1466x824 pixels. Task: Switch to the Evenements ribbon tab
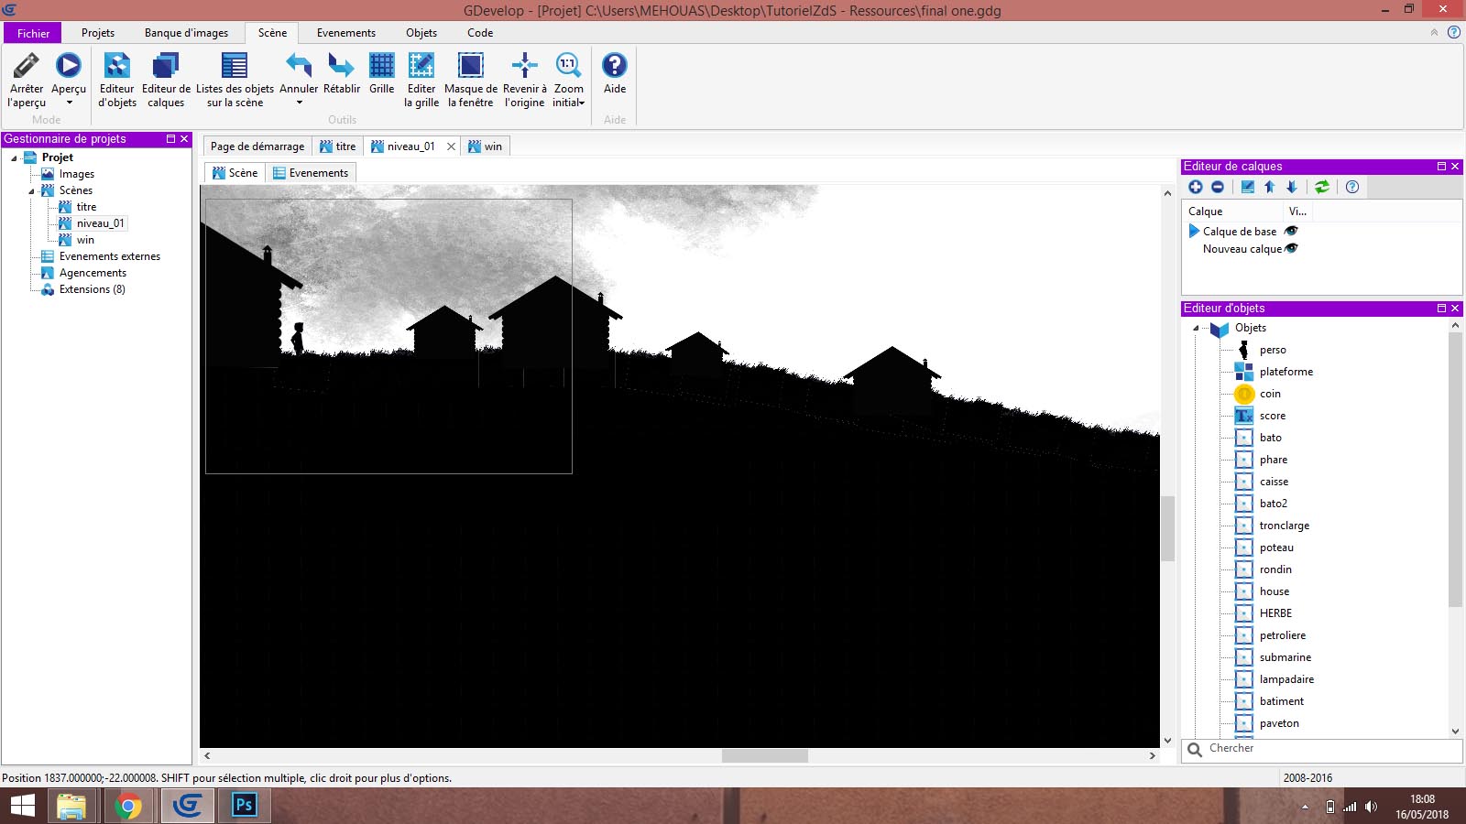[x=345, y=33]
